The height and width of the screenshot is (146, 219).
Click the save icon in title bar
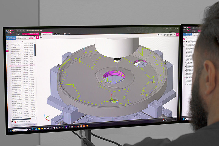pos(17,31)
